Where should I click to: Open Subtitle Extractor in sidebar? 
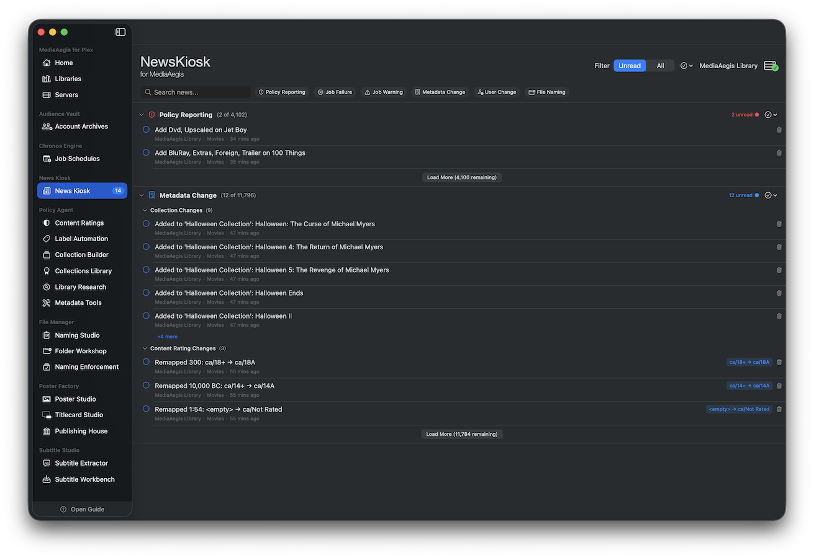tap(82, 463)
